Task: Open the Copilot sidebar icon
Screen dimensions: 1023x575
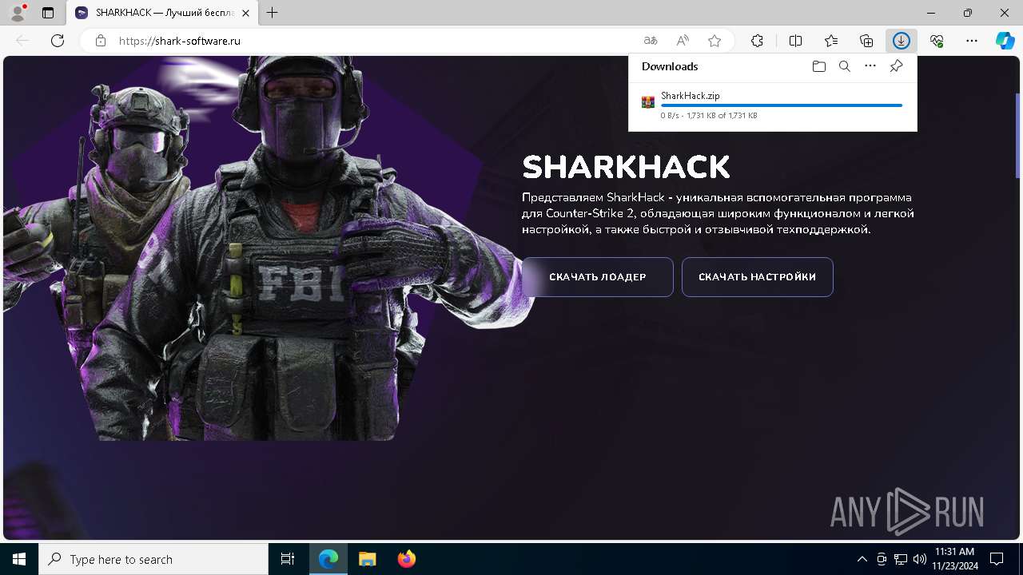Action: (x=1005, y=41)
